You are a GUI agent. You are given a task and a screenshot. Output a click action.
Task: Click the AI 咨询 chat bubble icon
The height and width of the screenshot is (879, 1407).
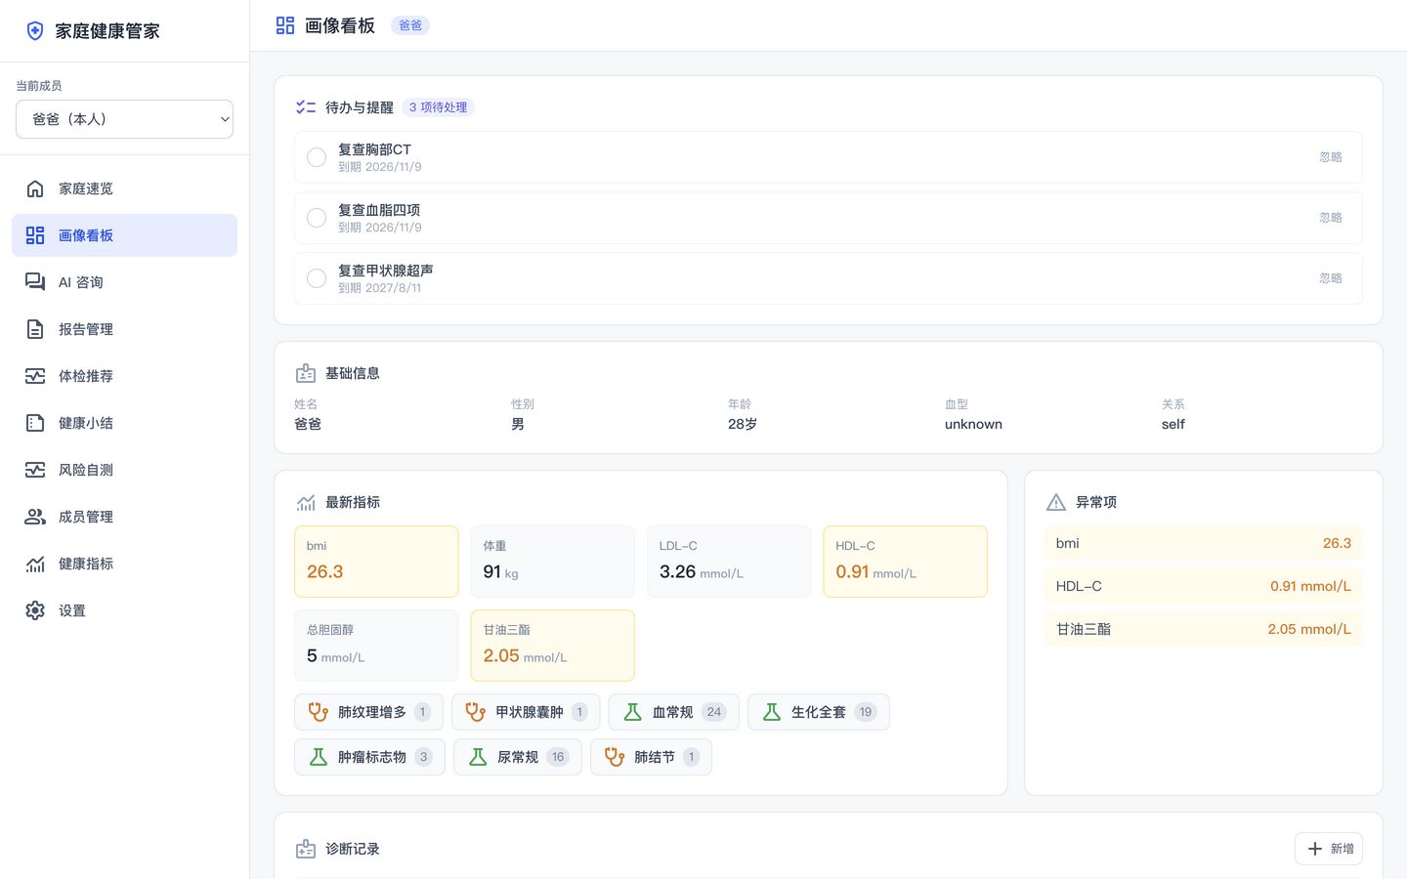coord(35,282)
